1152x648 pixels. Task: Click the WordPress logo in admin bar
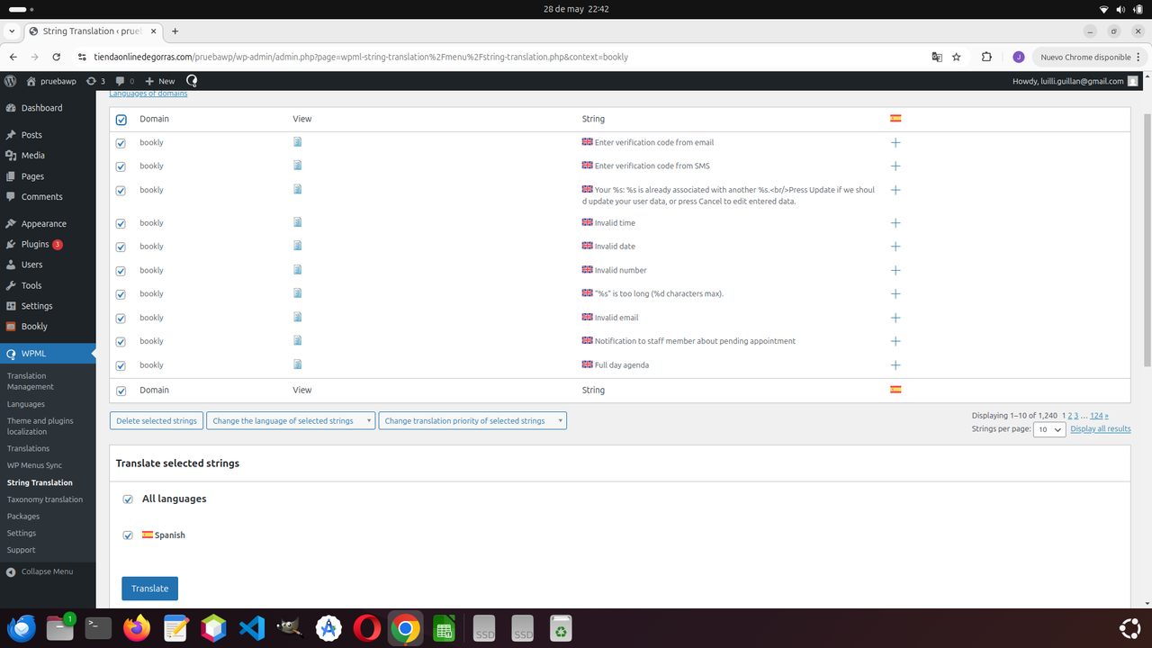pos(11,81)
